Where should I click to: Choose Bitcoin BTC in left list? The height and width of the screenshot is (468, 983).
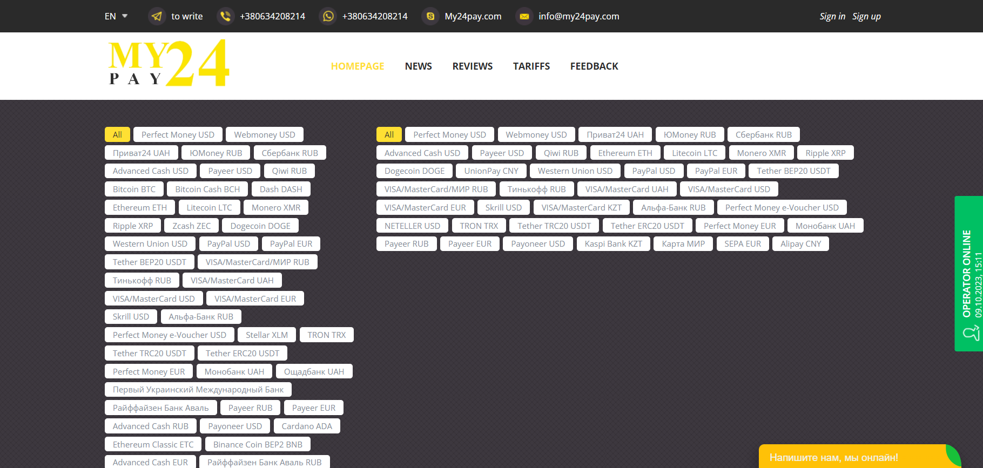coord(134,189)
